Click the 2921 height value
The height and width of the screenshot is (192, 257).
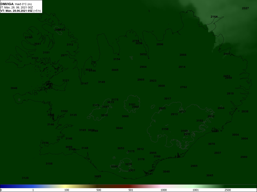coord(132,170)
